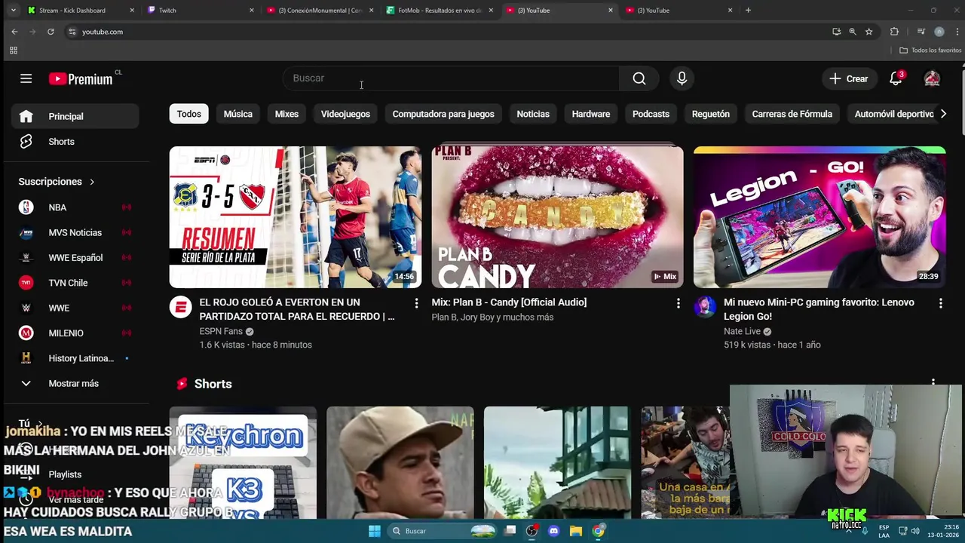Open options for Lenovo Legion Go video
Screen dimensions: 965x543
[x=940, y=303]
